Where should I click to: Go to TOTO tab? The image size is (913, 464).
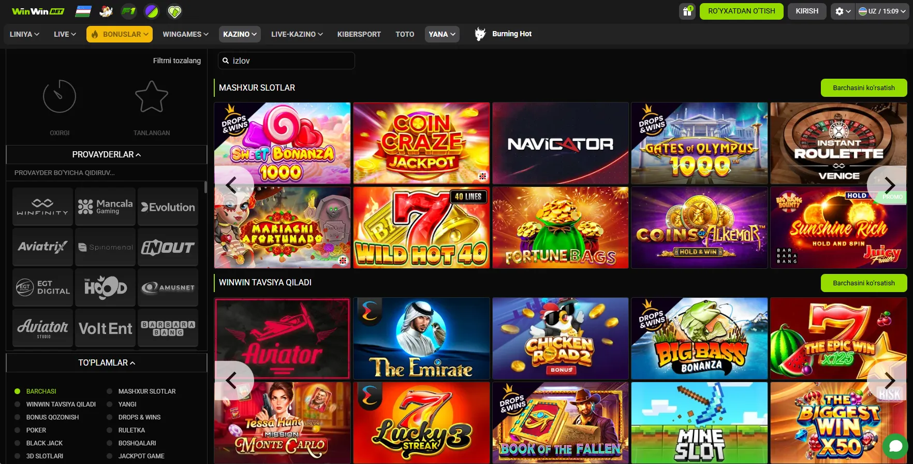tap(405, 34)
